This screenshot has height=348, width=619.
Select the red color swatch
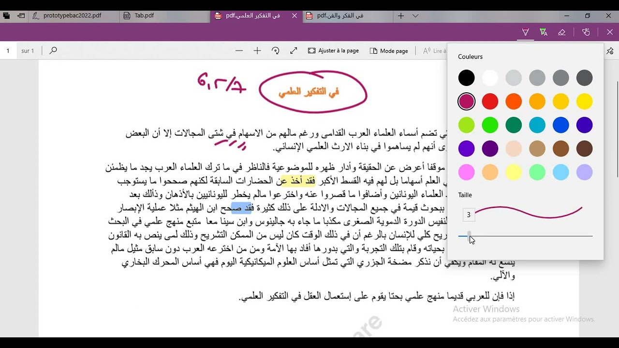(490, 101)
